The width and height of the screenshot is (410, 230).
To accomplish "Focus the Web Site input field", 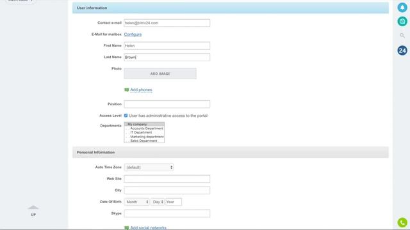I will click(167, 179).
